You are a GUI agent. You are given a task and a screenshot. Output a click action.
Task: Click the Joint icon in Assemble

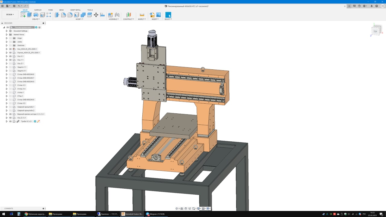117,15
